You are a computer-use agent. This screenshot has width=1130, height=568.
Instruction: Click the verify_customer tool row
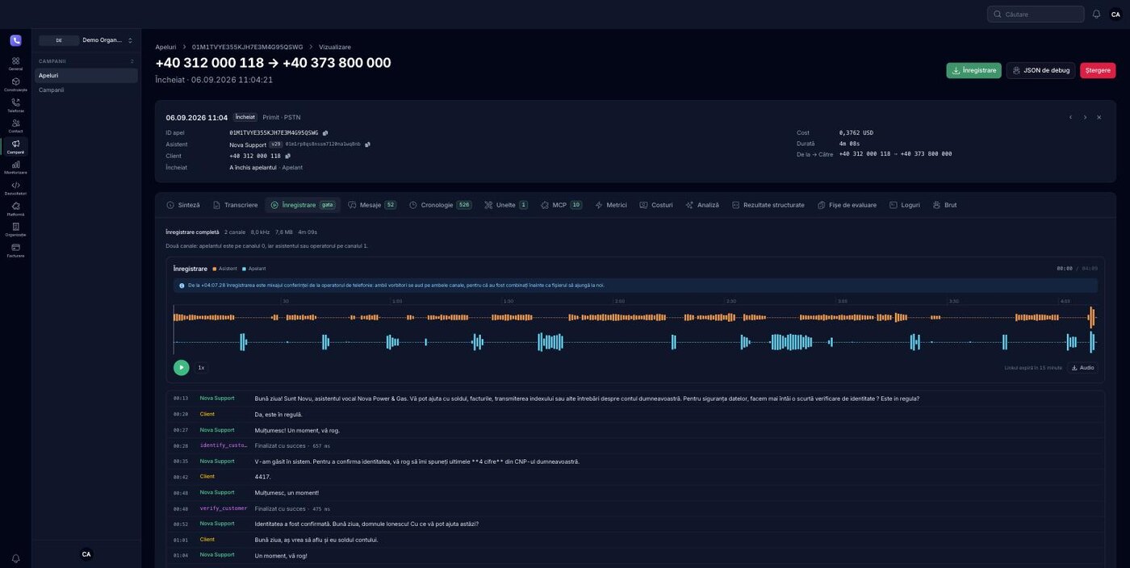tap(635, 508)
